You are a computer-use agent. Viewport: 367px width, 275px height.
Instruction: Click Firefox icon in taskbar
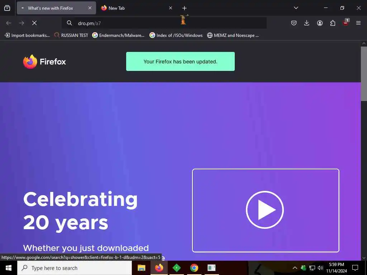pos(159,268)
